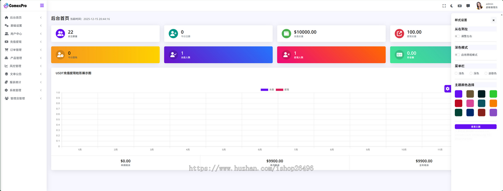Image resolution: width=503 pixels, height=191 pixels.
Task: Click the money icon beside 充值提现
Action: coord(6,42)
